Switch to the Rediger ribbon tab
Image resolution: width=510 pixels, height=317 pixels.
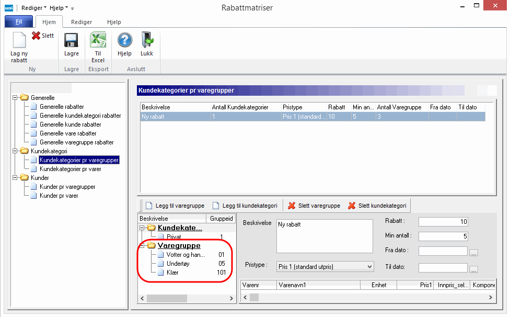82,22
